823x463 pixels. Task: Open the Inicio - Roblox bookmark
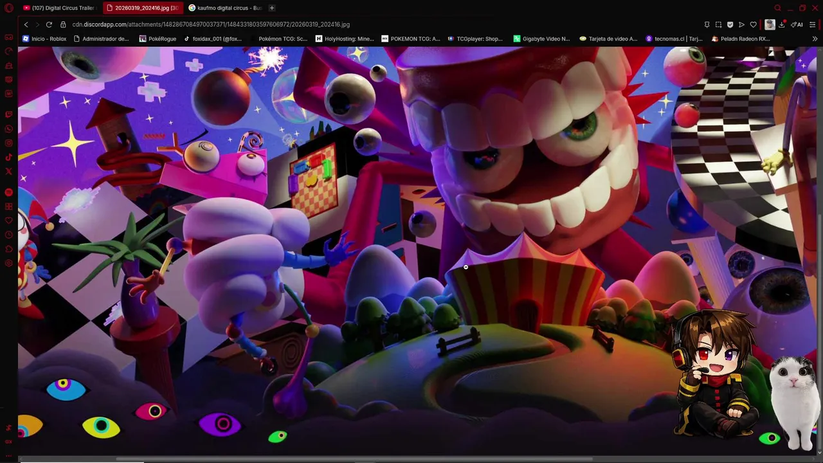pyautogui.click(x=44, y=39)
